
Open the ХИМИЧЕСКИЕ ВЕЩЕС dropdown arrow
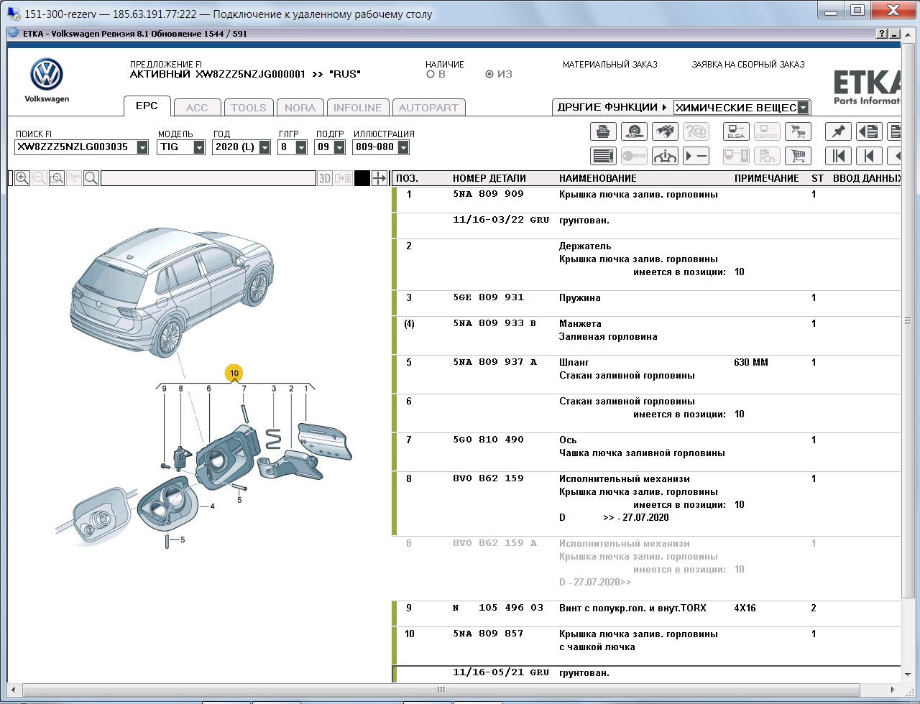click(804, 108)
